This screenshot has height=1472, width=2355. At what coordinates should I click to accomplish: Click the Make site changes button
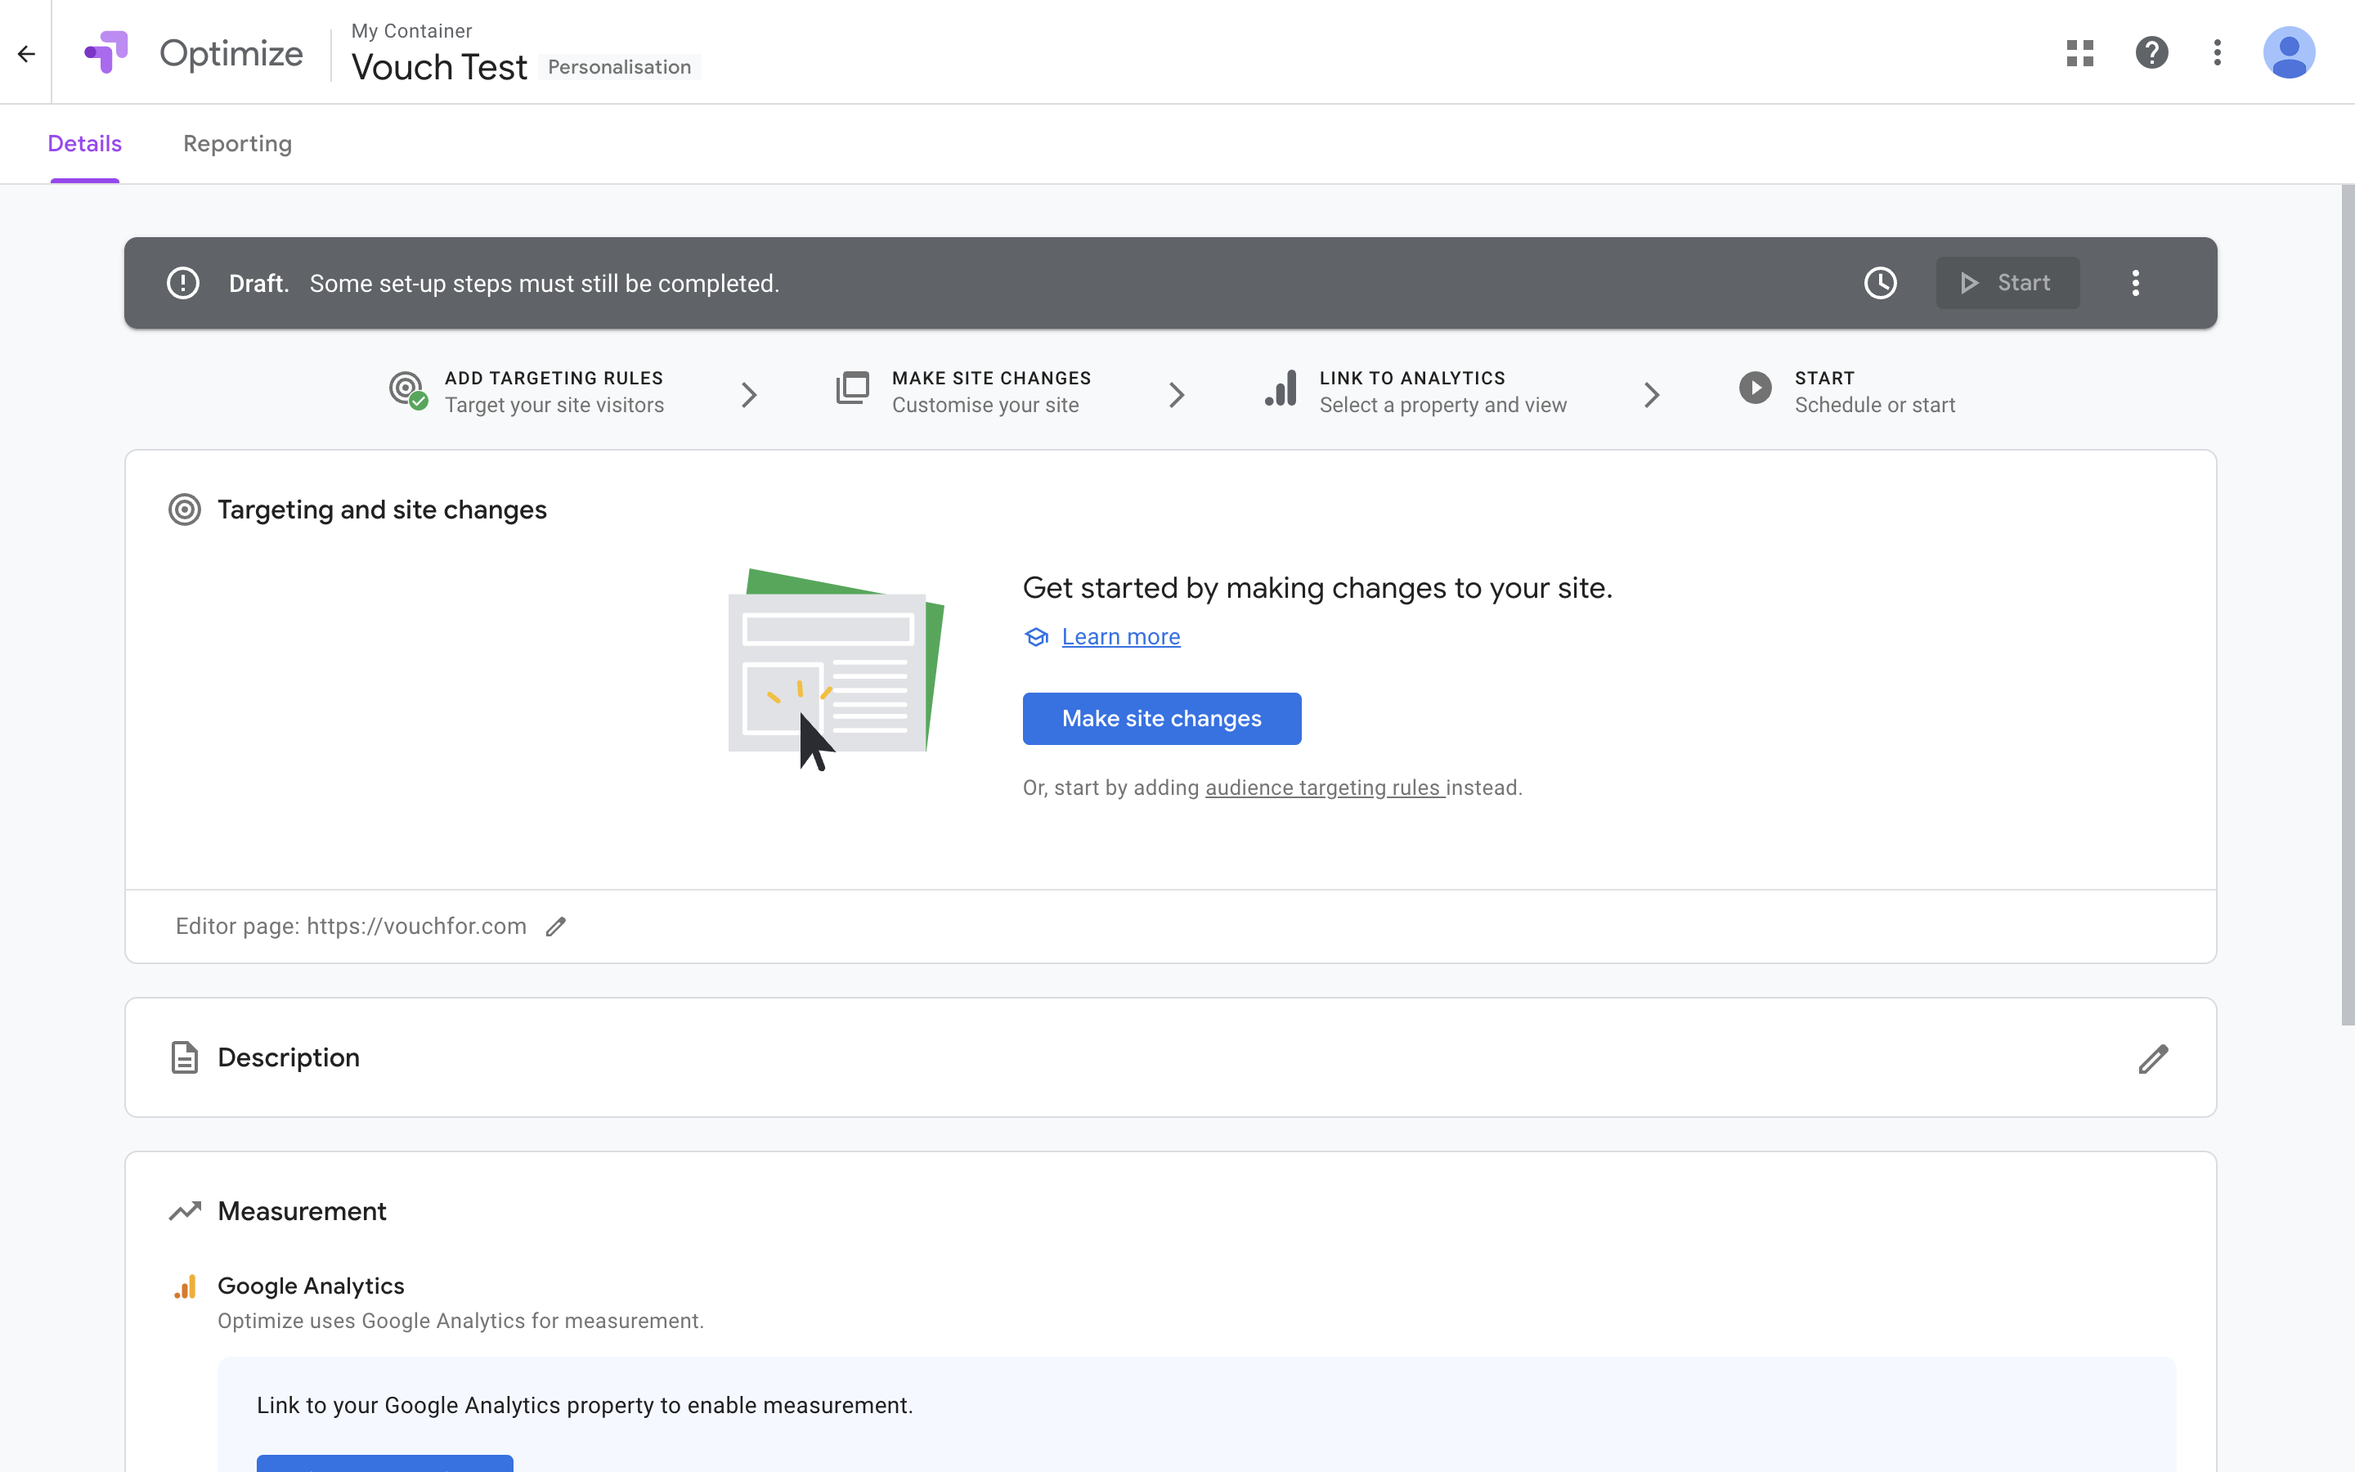pos(1161,719)
